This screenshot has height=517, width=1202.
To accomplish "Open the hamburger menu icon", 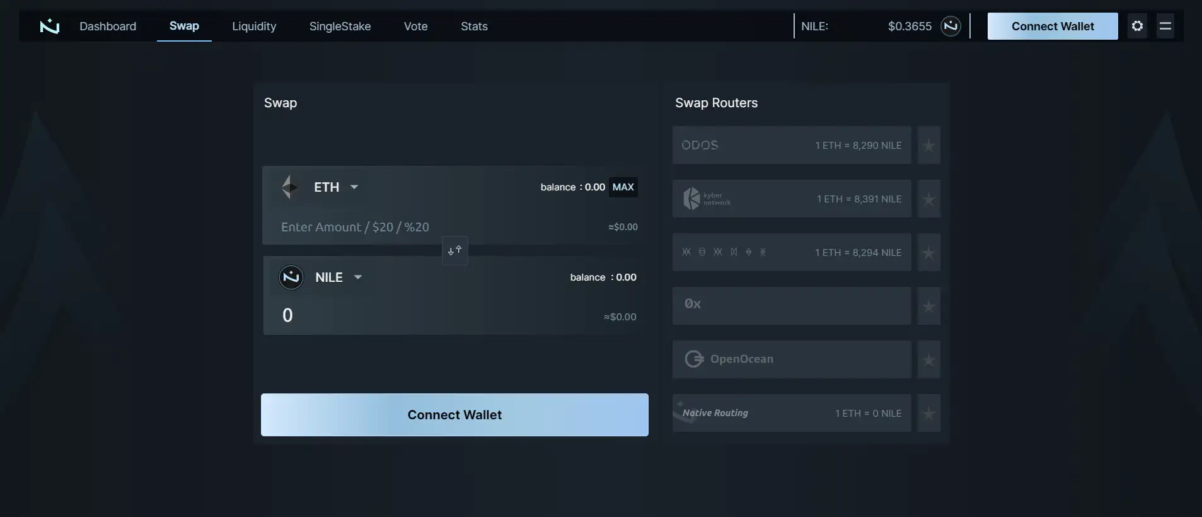I will (x=1165, y=26).
